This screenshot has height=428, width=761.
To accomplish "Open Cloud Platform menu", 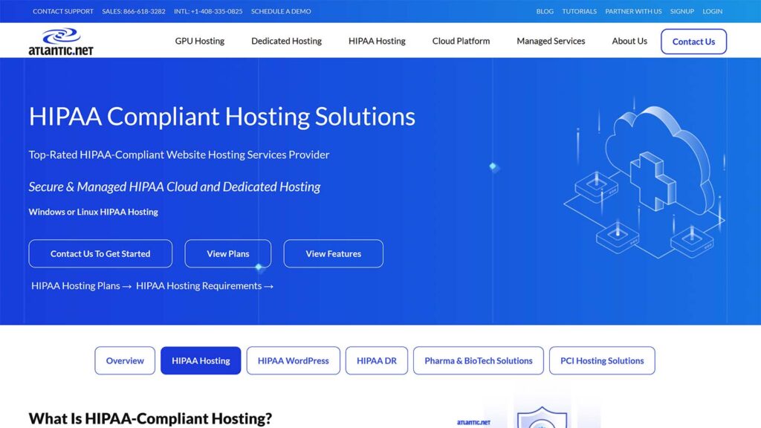I will point(461,42).
